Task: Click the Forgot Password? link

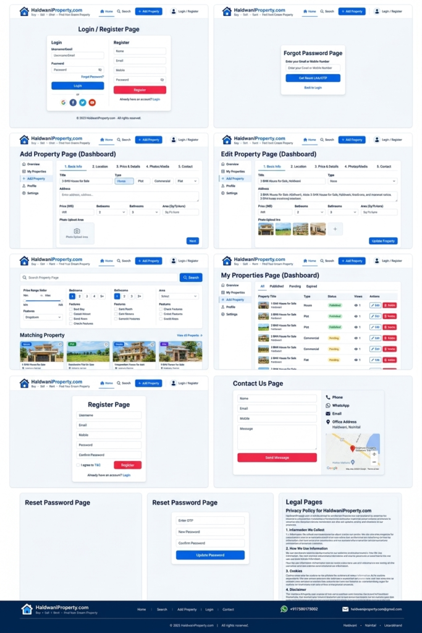Action: 92,77
